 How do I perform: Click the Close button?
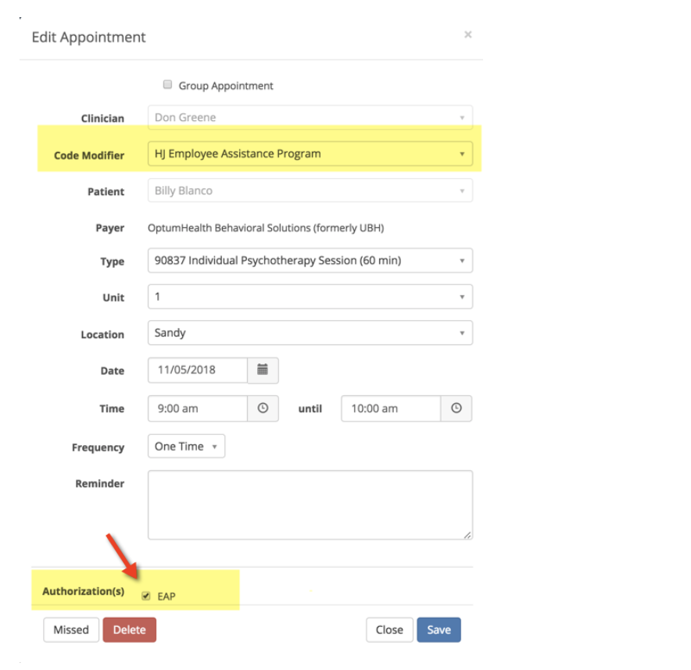(389, 630)
